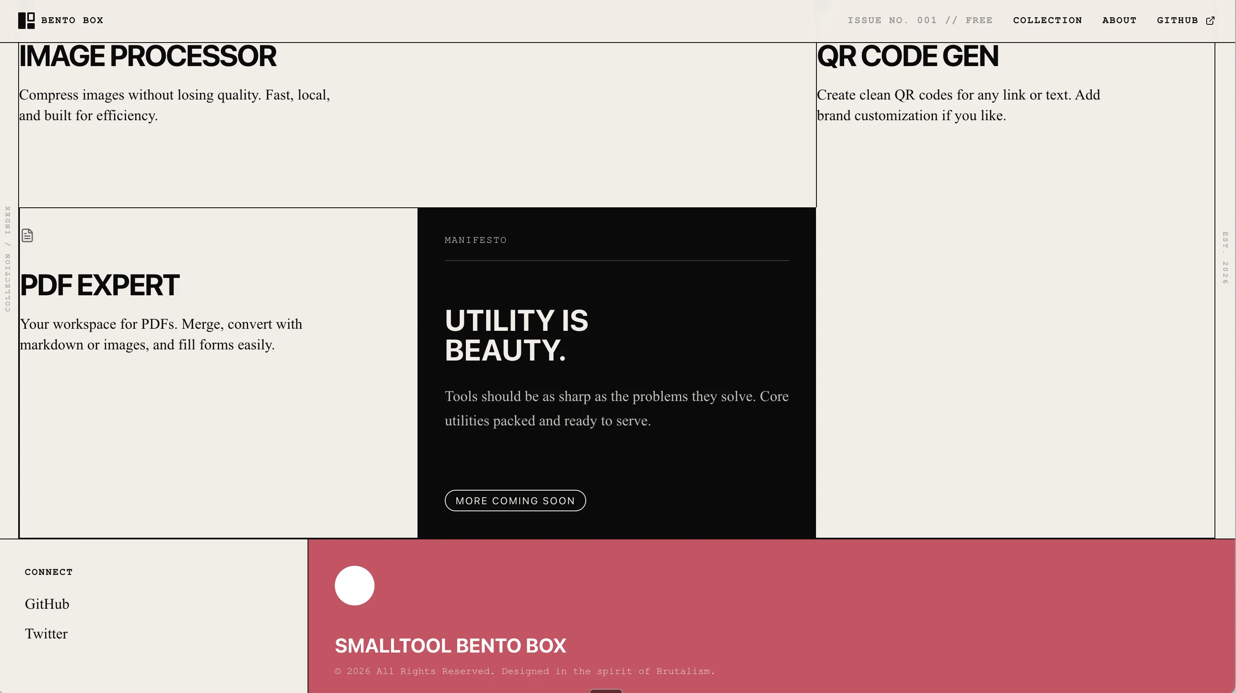Click the dark tab at the footer's bottom edge
1236x693 pixels.
tap(606, 691)
